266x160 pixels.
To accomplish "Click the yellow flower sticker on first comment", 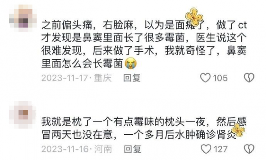I will (194, 16).
